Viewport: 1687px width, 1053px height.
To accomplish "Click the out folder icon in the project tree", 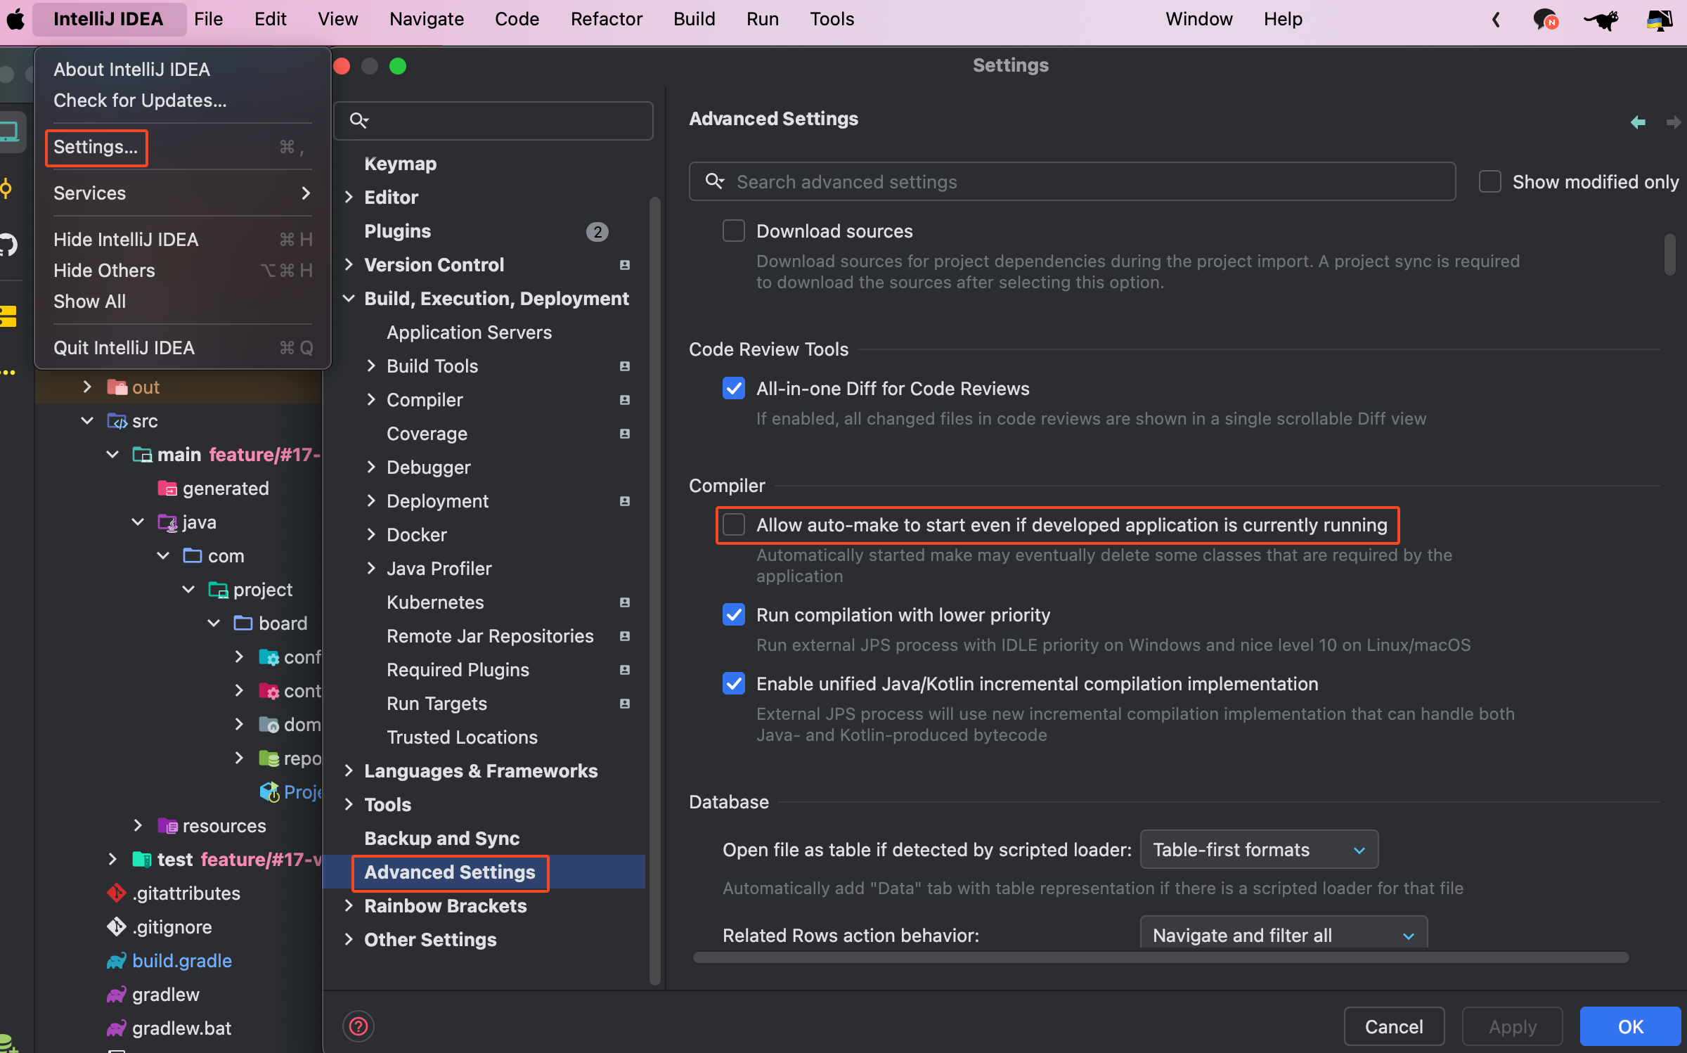I will pos(116,387).
